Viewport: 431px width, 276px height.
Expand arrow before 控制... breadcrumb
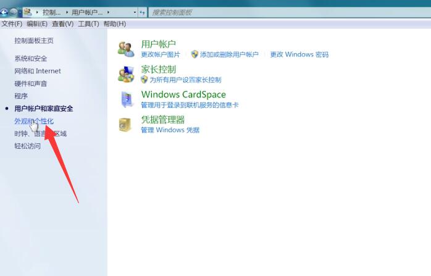pos(37,12)
